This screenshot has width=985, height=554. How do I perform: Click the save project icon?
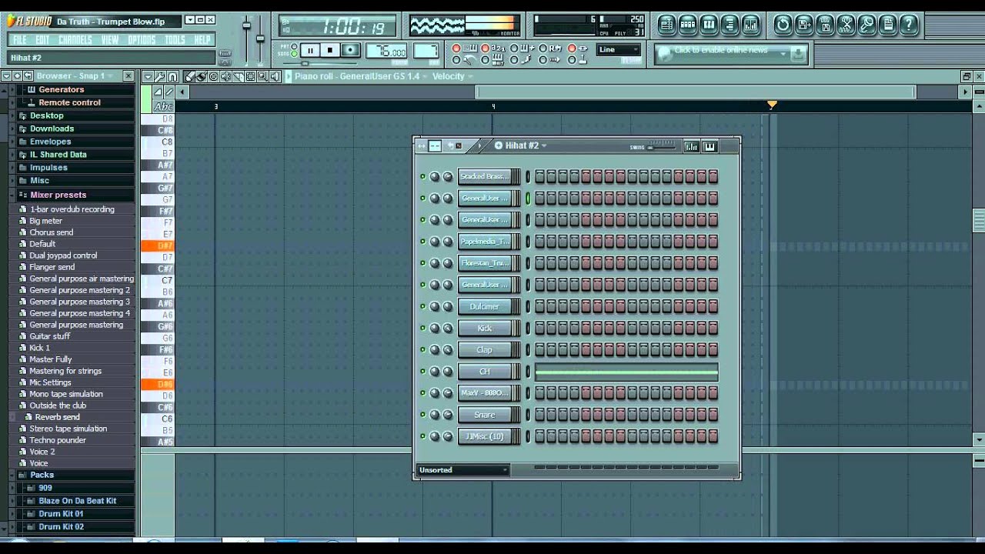pos(803,25)
